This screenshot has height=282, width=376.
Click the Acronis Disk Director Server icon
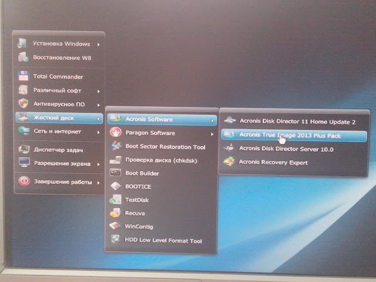click(x=229, y=148)
